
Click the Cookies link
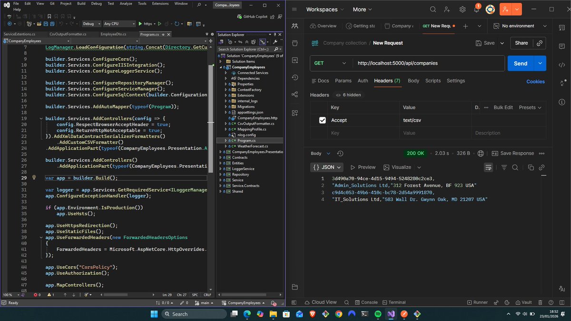pyautogui.click(x=535, y=81)
